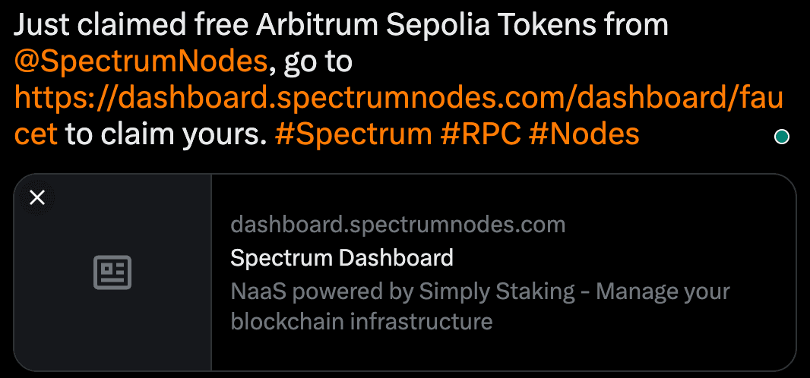
Task: Click the article placeholder icon in preview
Action: point(112,272)
